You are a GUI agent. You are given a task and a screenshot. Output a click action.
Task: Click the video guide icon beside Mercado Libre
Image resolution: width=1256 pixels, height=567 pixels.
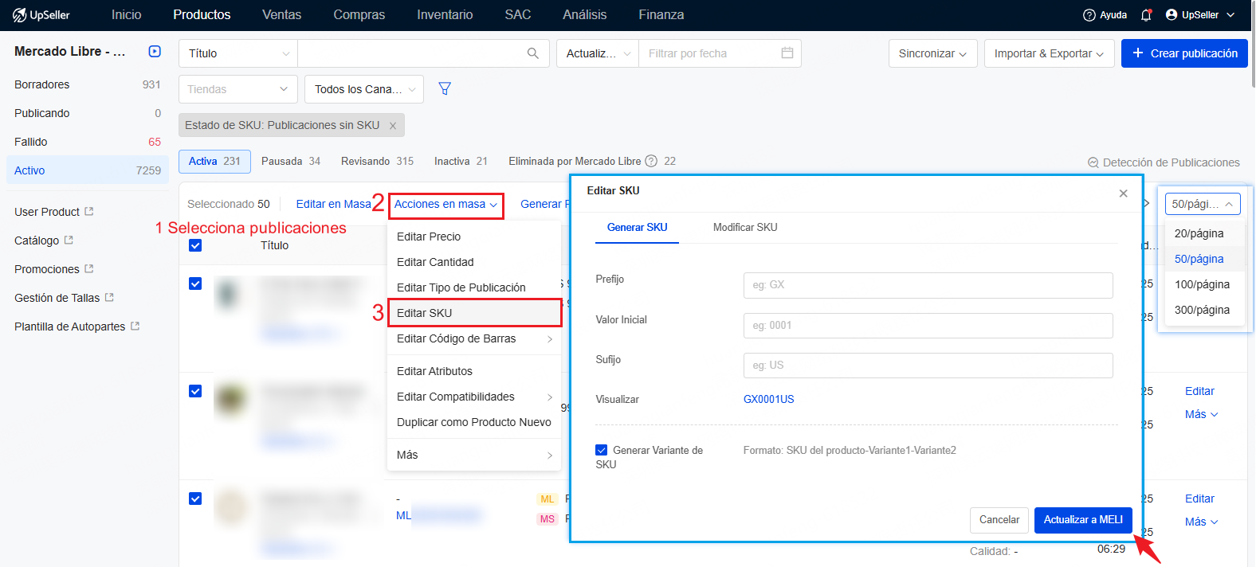pos(155,52)
